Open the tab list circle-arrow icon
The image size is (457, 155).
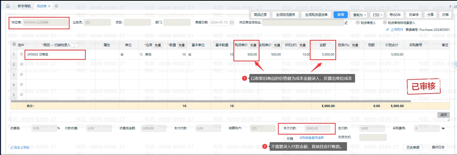pyautogui.click(x=56, y=6)
